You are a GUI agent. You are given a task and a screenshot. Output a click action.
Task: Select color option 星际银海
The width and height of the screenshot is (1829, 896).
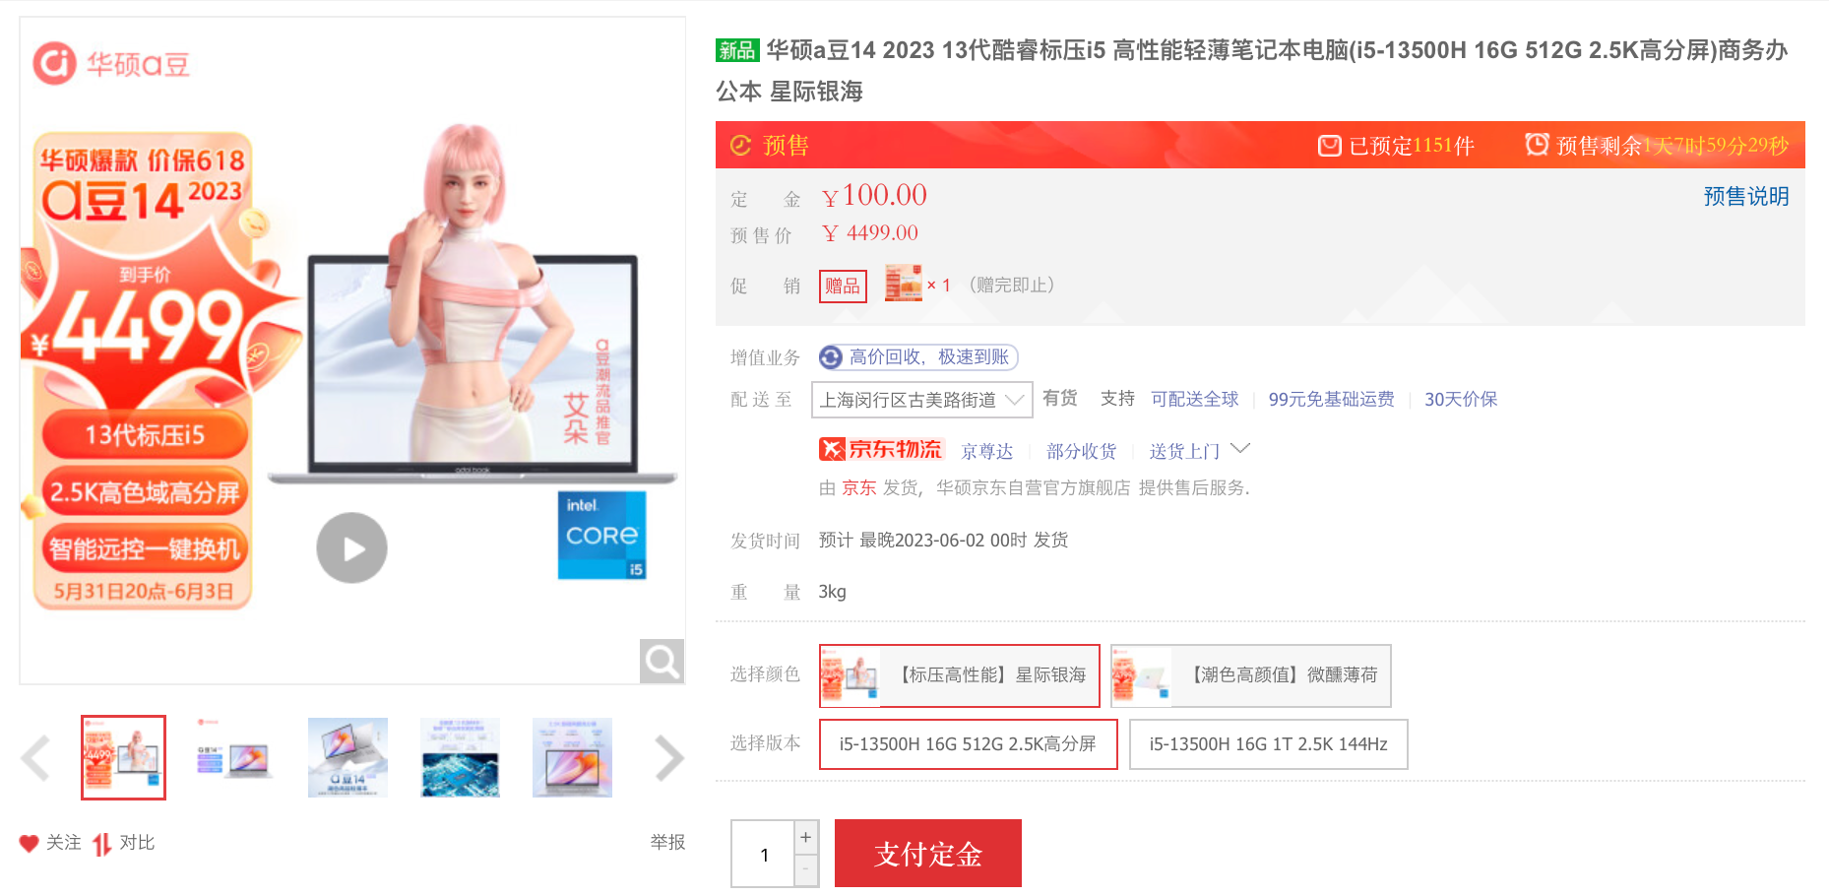959,675
